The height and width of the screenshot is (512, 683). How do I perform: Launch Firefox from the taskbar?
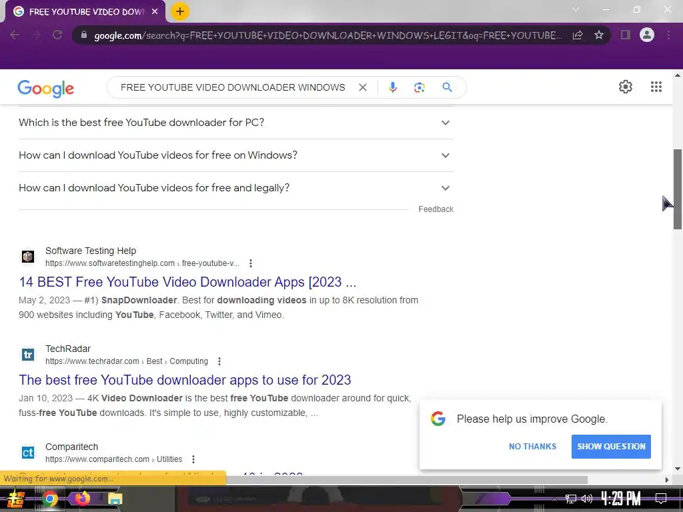(82, 498)
